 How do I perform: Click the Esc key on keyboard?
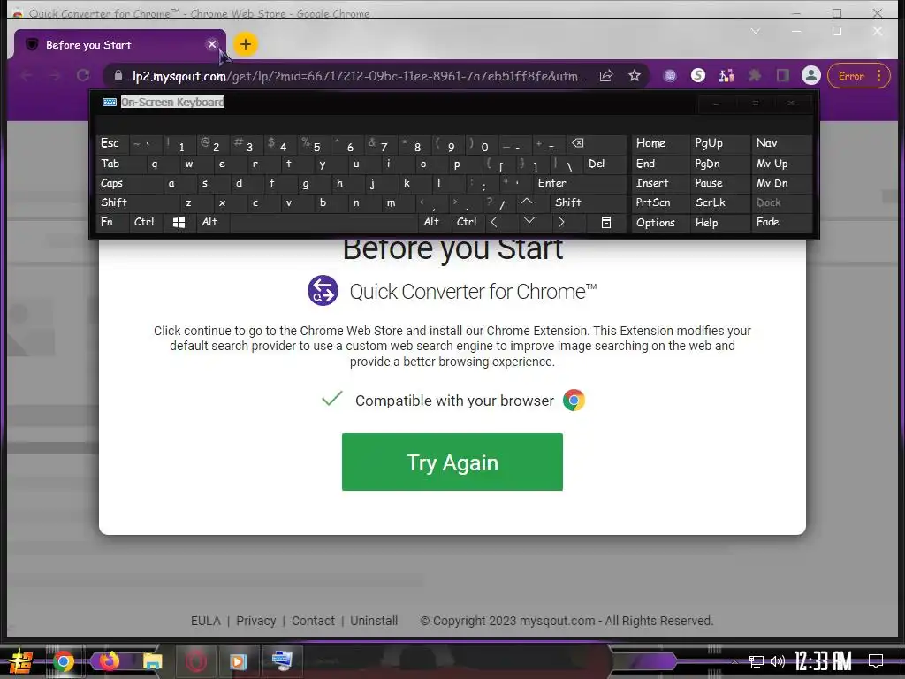112,143
